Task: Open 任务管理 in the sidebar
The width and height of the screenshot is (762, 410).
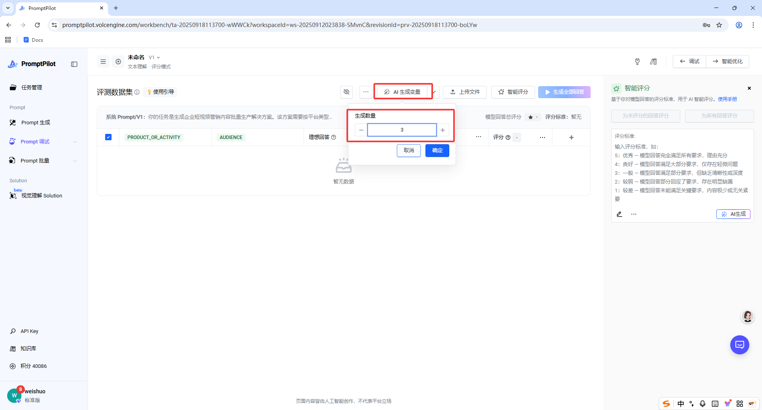Action: (x=32, y=87)
